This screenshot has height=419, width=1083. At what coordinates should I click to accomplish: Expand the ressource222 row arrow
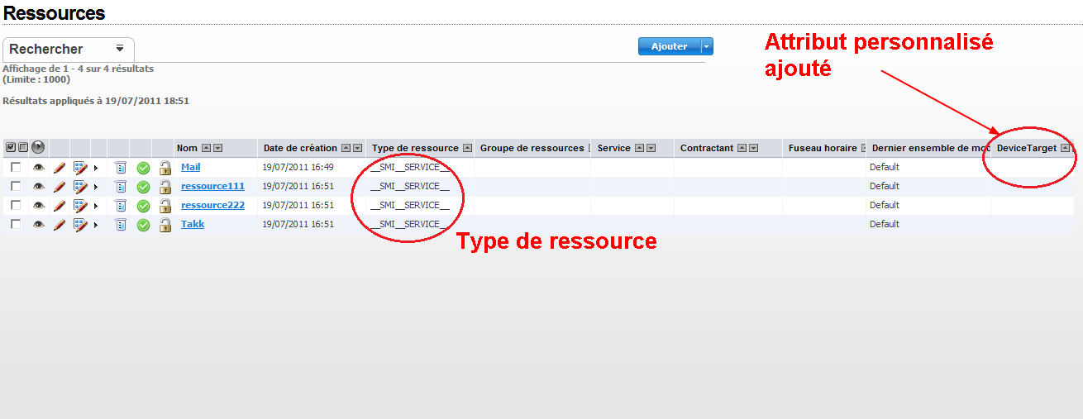(96, 206)
